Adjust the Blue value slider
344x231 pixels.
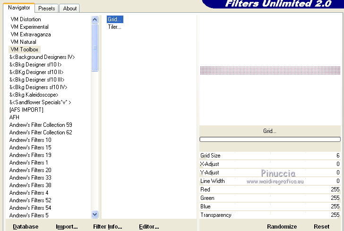tap(270, 206)
